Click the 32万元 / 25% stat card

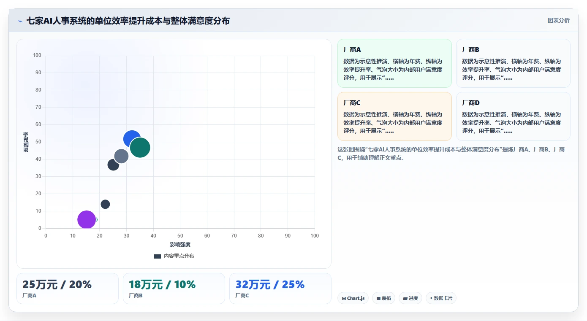pyautogui.click(x=280, y=289)
